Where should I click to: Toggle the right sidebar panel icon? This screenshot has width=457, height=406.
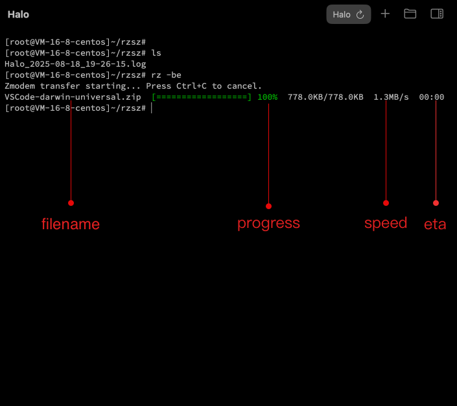pos(437,14)
